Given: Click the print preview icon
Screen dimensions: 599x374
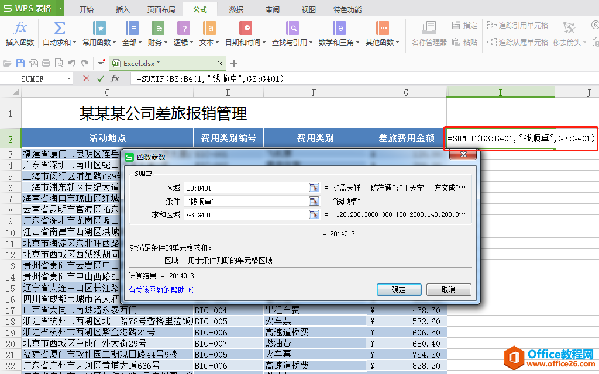Looking at the screenshot, I should point(59,63).
